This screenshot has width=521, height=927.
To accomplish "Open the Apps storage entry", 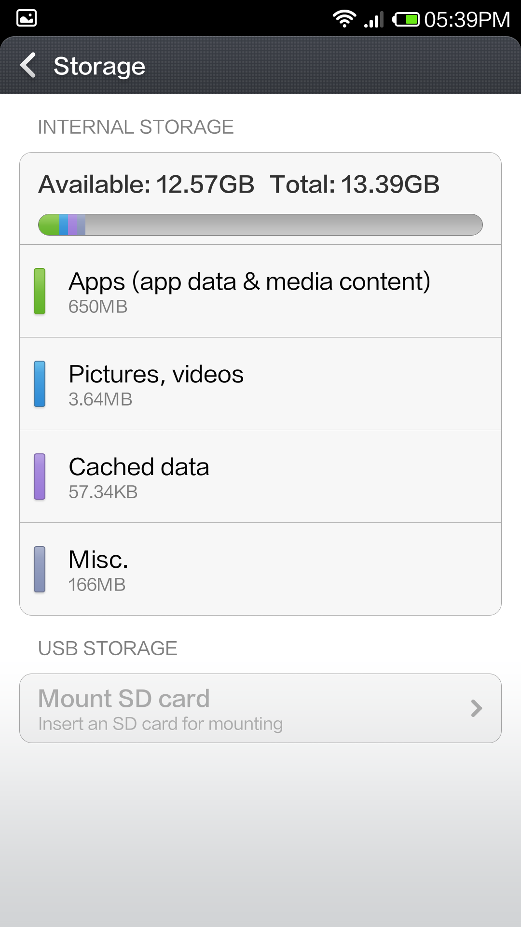I will tap(260, 291).
